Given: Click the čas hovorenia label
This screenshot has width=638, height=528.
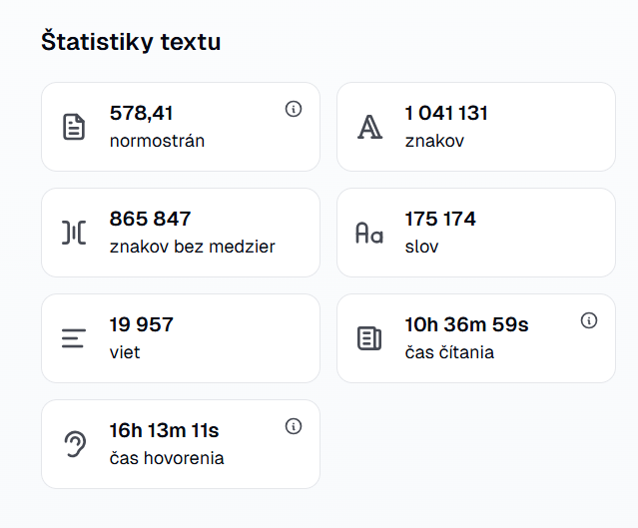Looking at the screenshot, I should [x=166, y=458].
